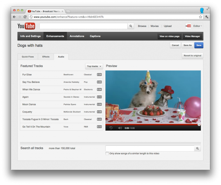The height and width of the screenshot is (185, 221).
Task: Click the blue Save button
Action: point(199,45)
